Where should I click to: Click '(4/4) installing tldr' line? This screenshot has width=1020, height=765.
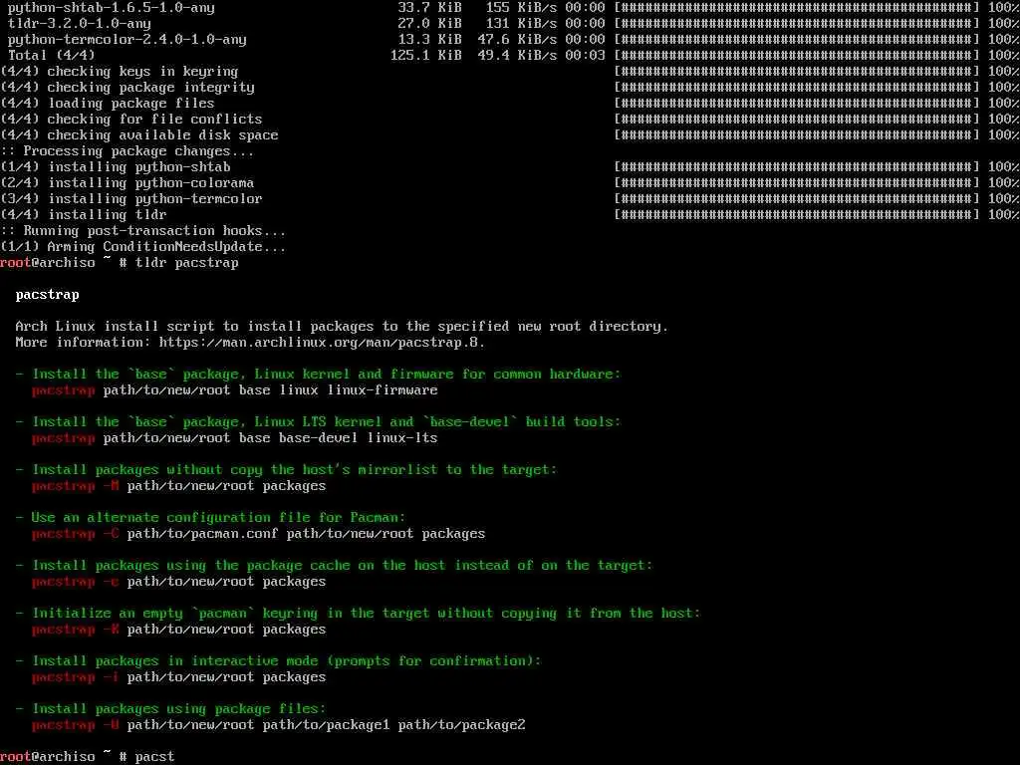[84, 215]
